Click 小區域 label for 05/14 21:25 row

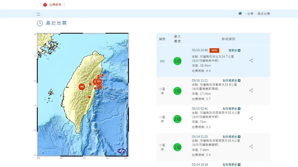[162, 147]
